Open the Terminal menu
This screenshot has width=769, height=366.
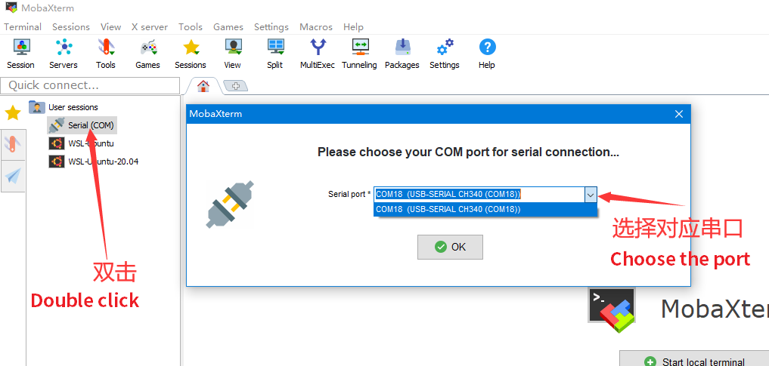point(23,26)
